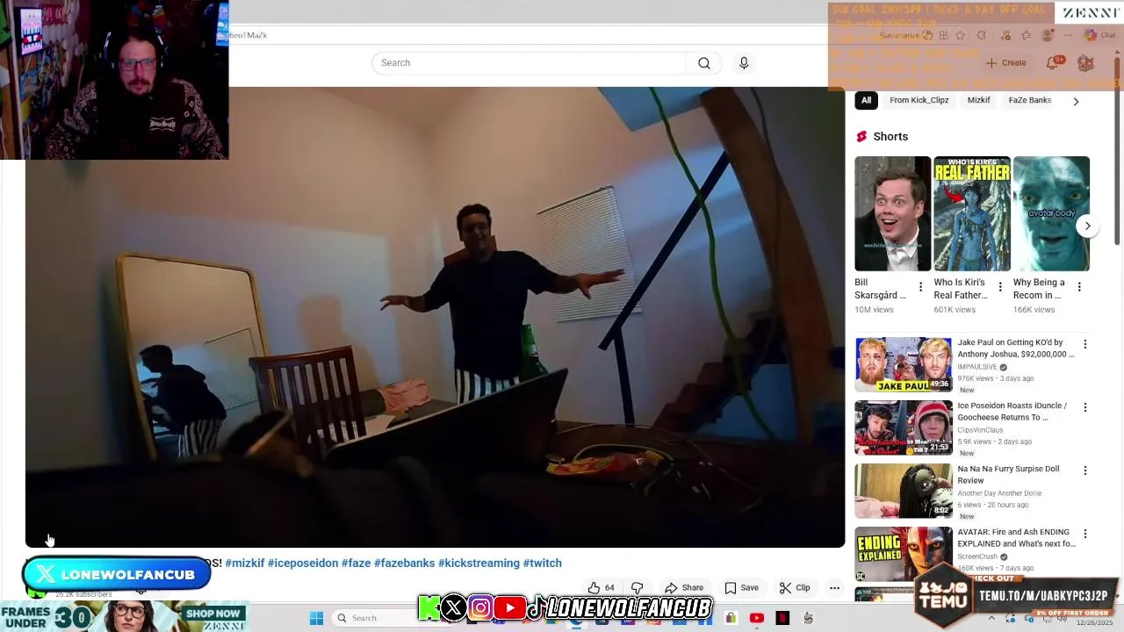Open the IMPAULSIVE channel name
This screenshot has height=632, width=1124.
977,368
